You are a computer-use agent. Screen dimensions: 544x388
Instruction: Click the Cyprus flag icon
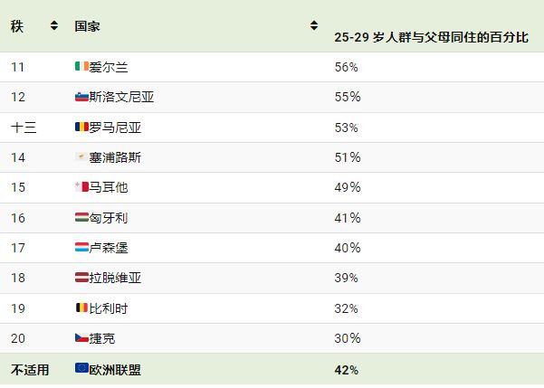[81, 156]
